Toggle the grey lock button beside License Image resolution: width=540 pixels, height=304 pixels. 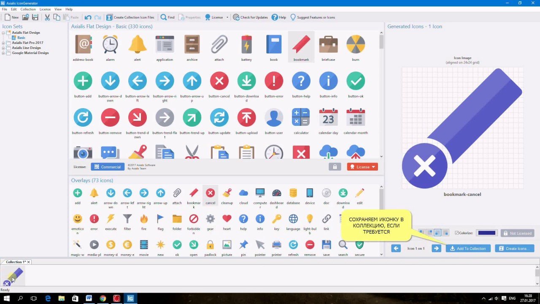tap(335, 167)
